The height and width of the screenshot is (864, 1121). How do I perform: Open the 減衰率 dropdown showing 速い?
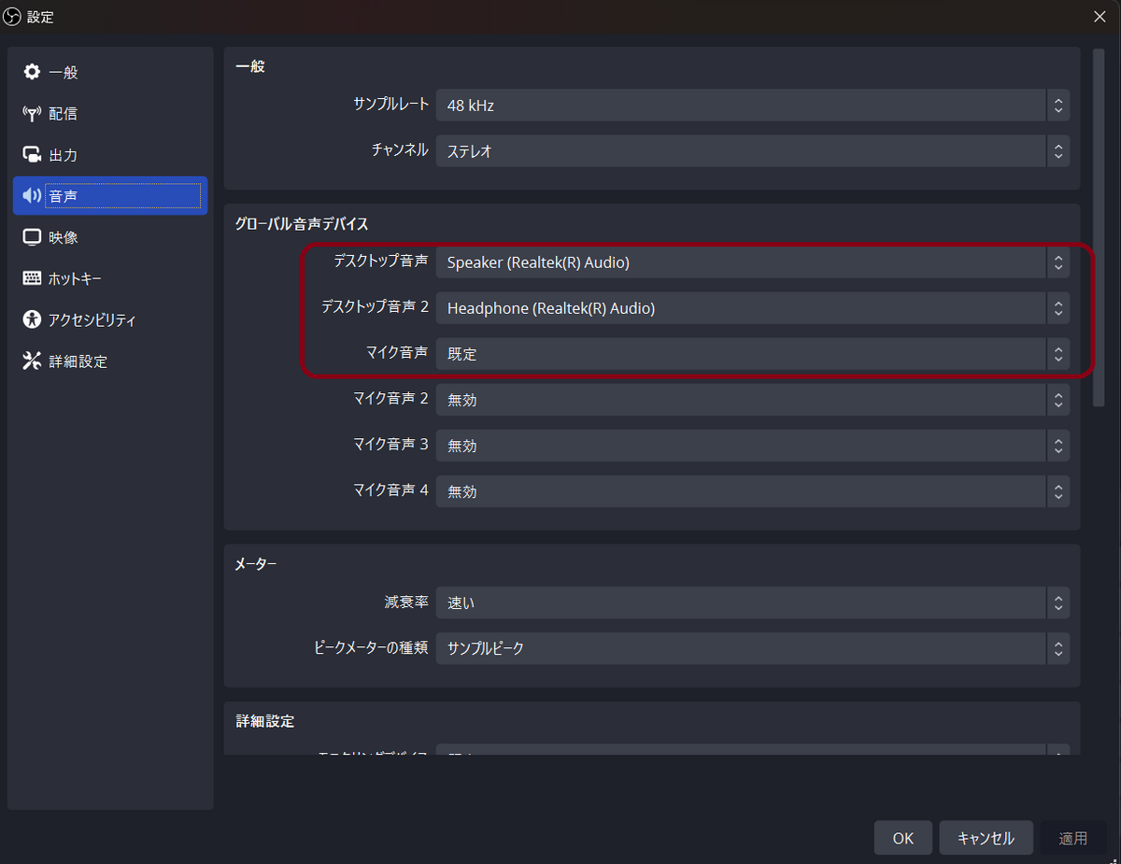point(753,602)
